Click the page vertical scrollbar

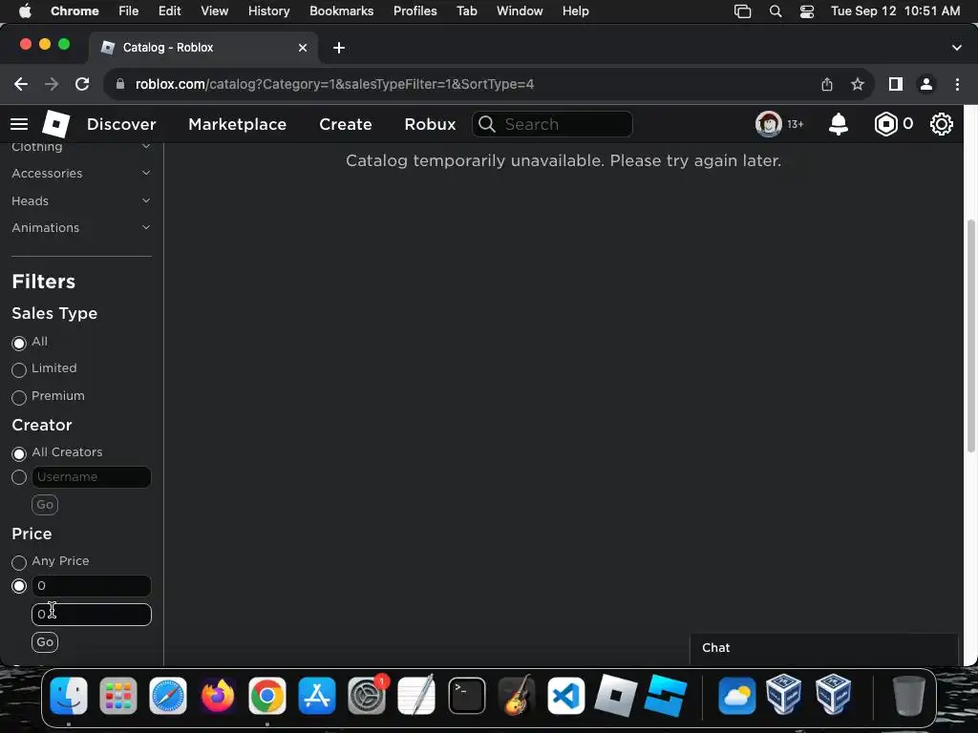pyautogui.click(x=970, y=337)
